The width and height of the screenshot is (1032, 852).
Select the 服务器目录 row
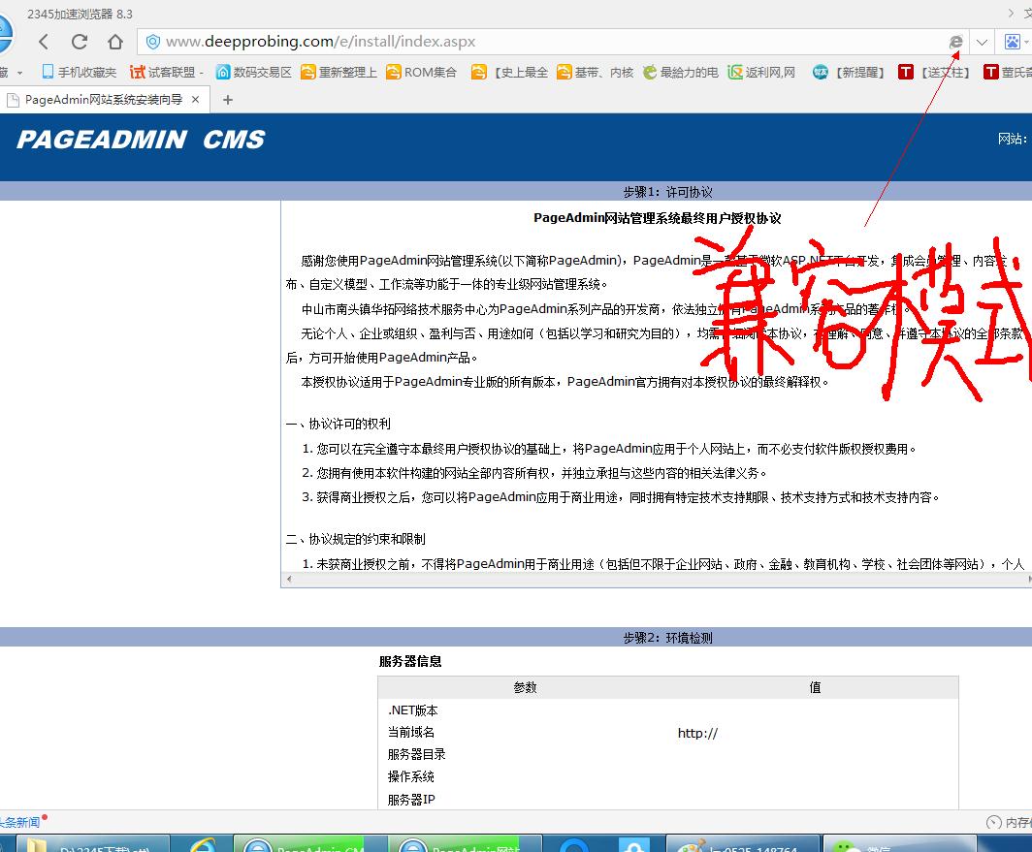[x=667, y=755]
